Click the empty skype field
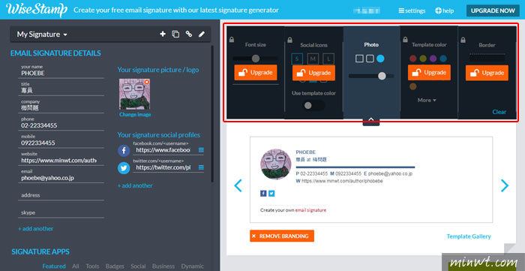The image size is (525, 271). pos(61,213)
